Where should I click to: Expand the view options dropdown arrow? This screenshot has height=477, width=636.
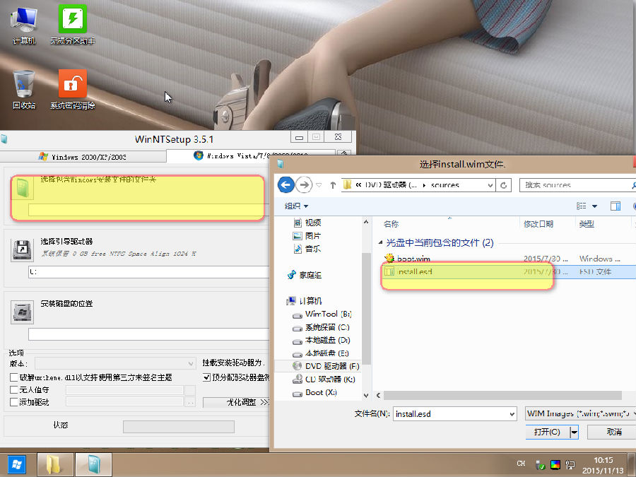594,206
